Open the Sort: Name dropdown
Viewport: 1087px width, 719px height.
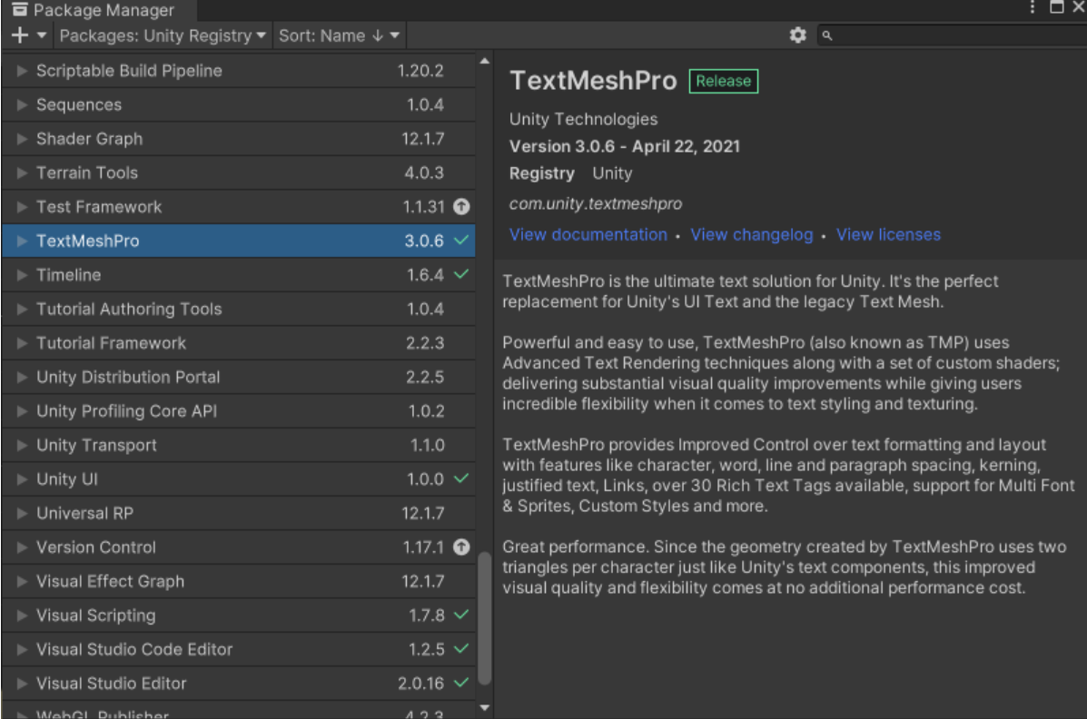pyautogui.click(x=339, y=35)
